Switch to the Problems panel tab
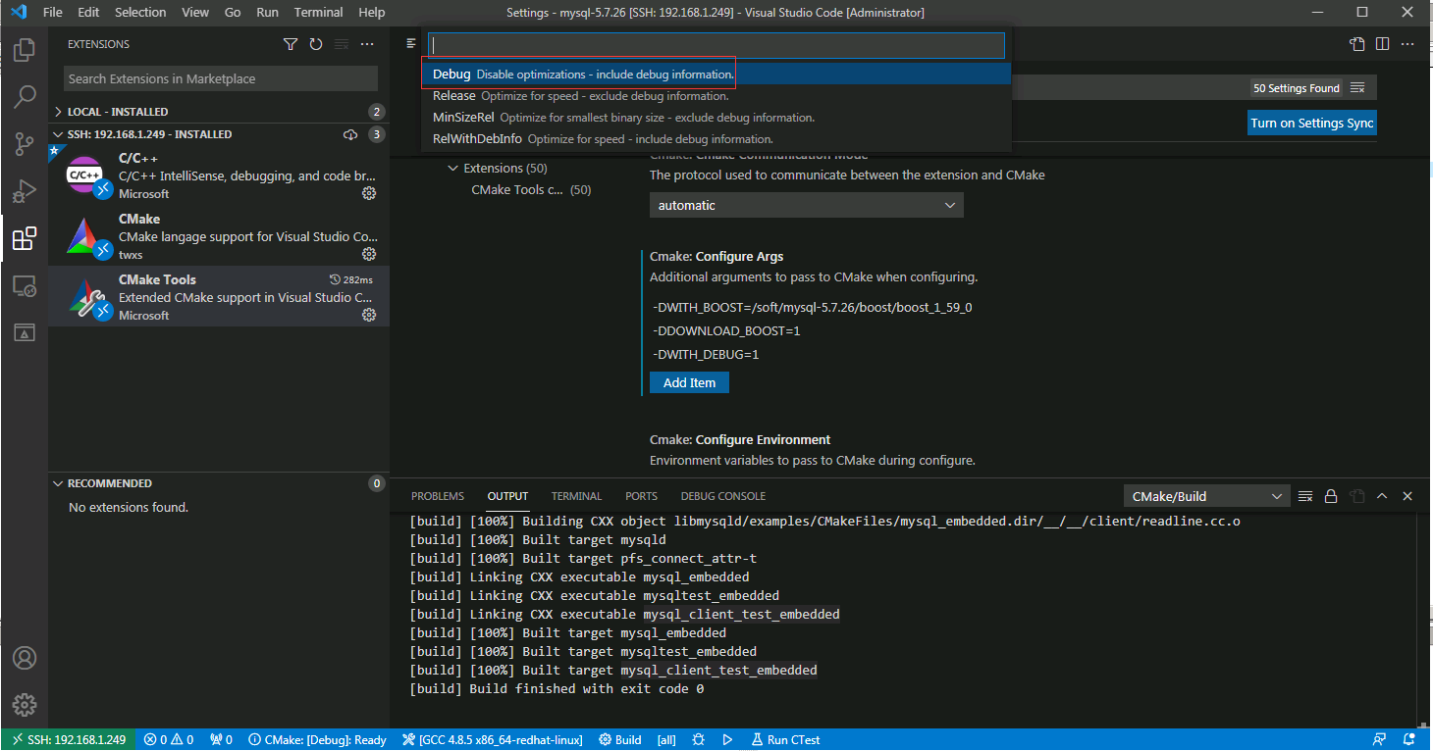1433x751 pixels. click(x=437, y=496)
